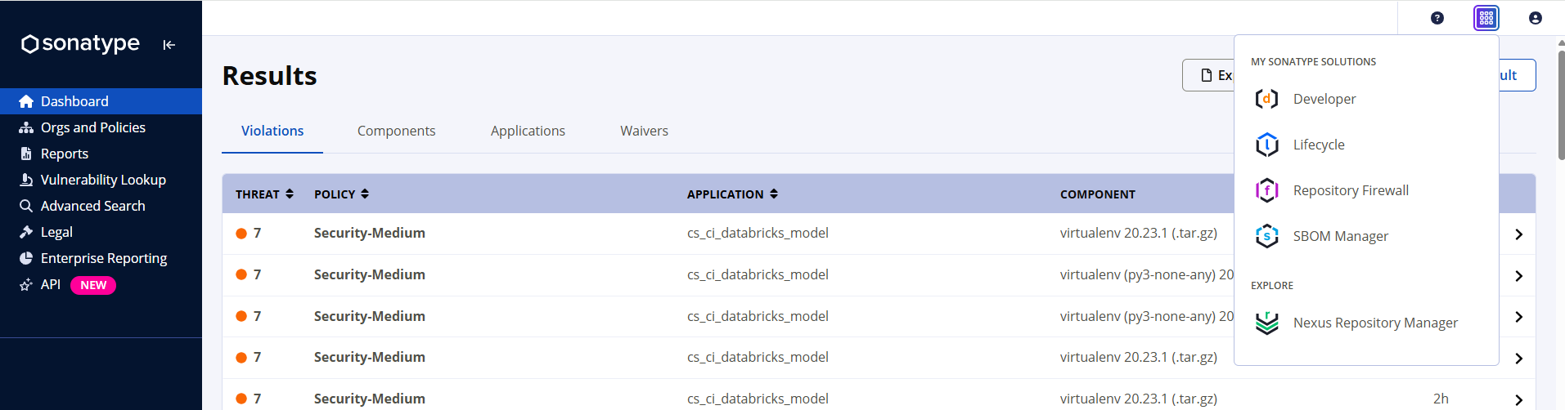The width and height of the screenshot is (1565, 410).
Task: Expand first violation row chevron
Action: (x=1519, y=234)
